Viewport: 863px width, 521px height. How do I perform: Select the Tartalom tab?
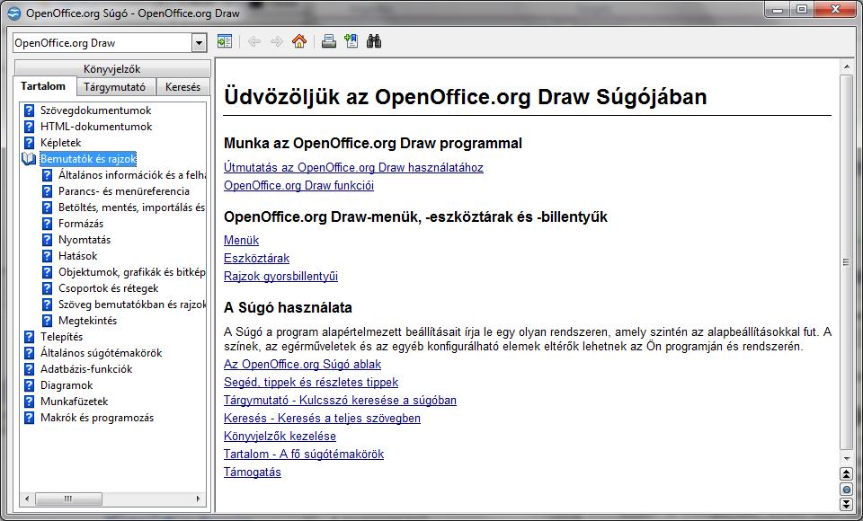(43, 86)
